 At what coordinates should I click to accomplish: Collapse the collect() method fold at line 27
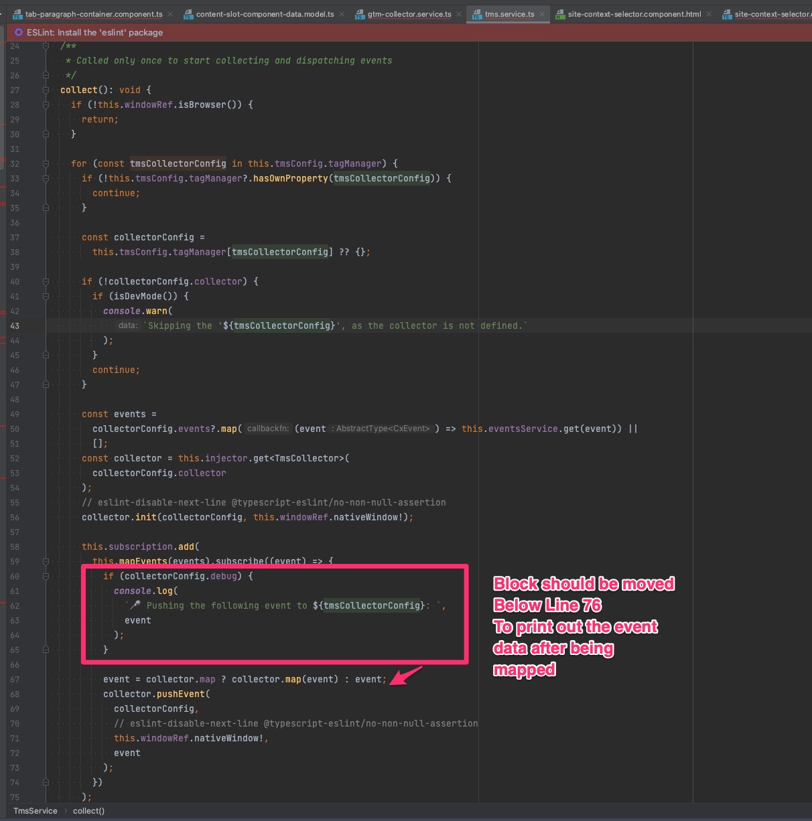tap(46, 90)
